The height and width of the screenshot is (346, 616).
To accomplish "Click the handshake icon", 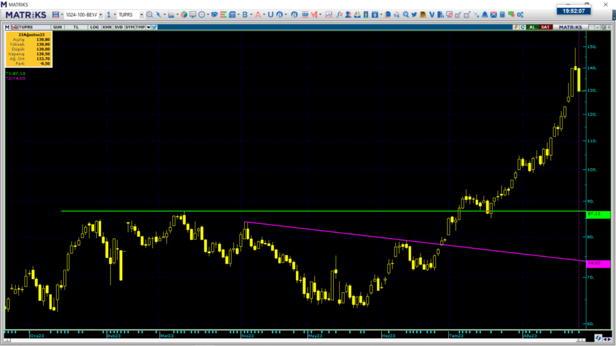I will pos(214,14).
